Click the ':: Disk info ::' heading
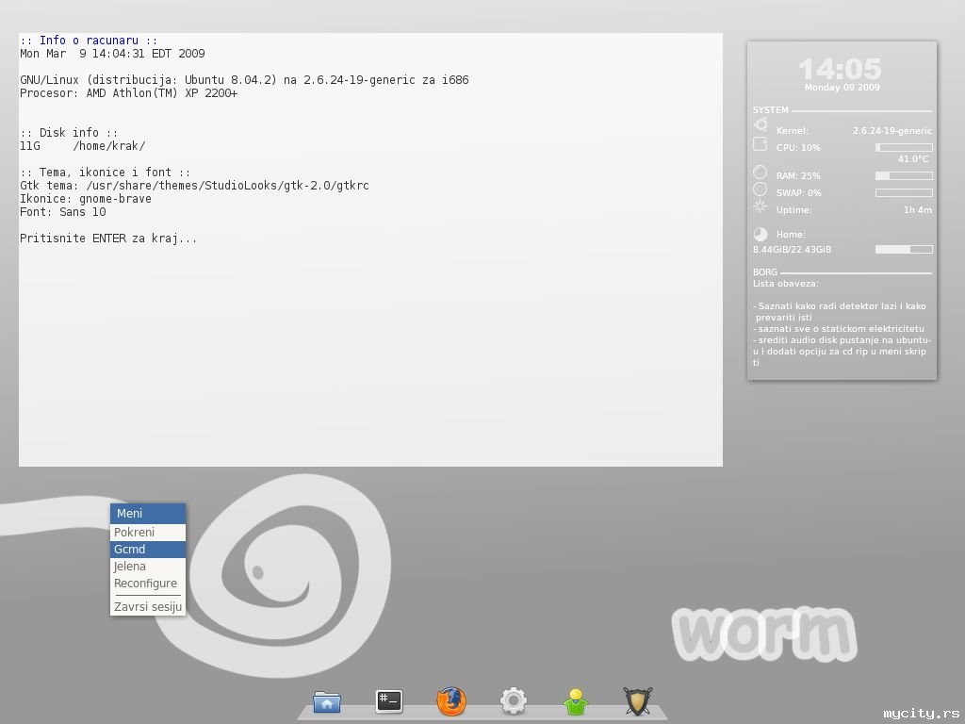965x724 pixels. 69,133
